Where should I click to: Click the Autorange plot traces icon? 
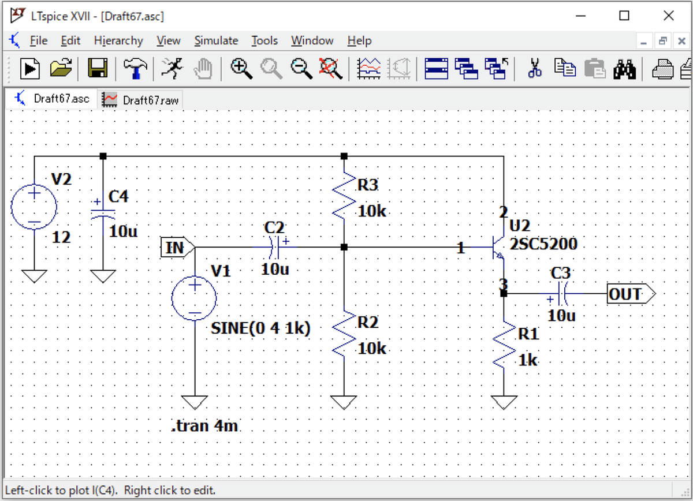pyautogui.click(x=369, y=69)
